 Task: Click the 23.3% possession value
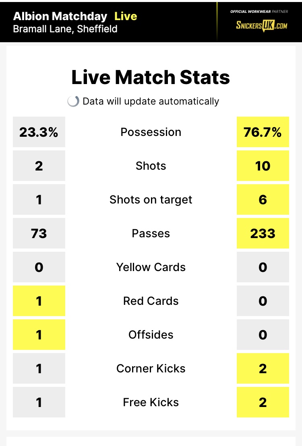pos(39,132)
